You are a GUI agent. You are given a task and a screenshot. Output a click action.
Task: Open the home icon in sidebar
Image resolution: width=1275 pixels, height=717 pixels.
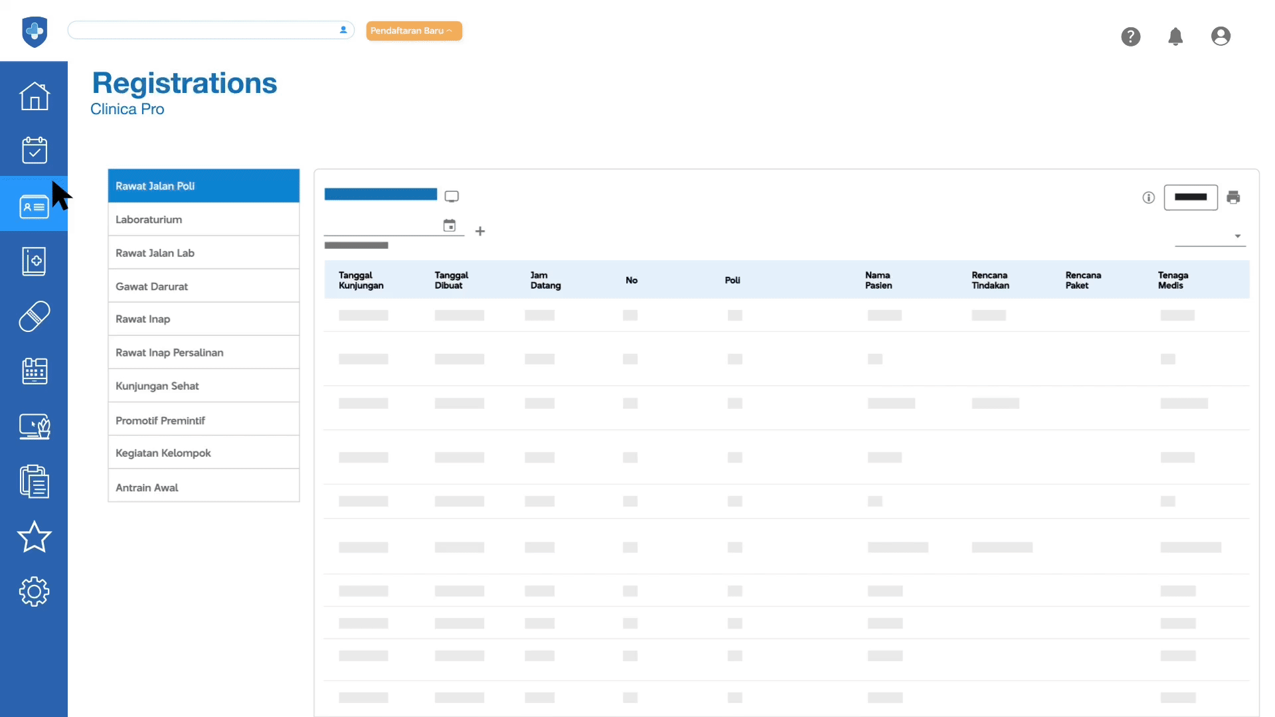coord(34,96)
